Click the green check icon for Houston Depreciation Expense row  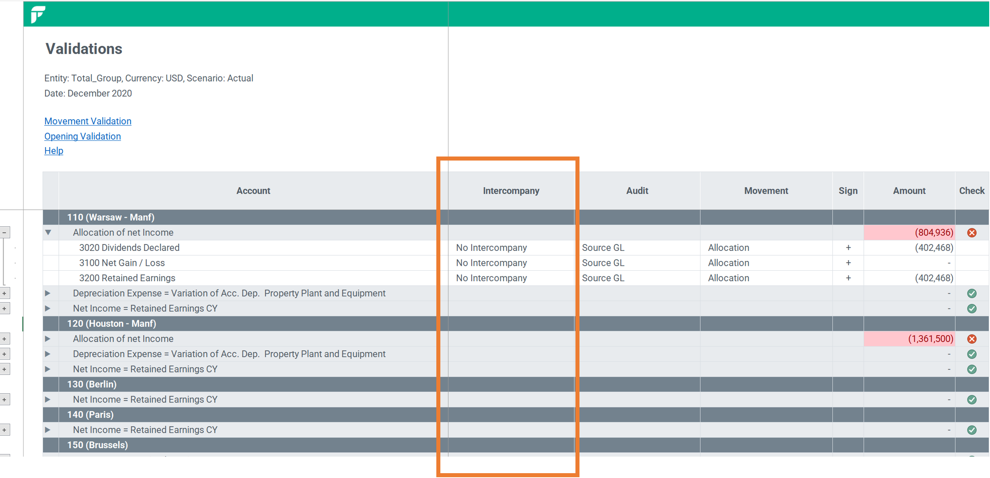(972, 354)
